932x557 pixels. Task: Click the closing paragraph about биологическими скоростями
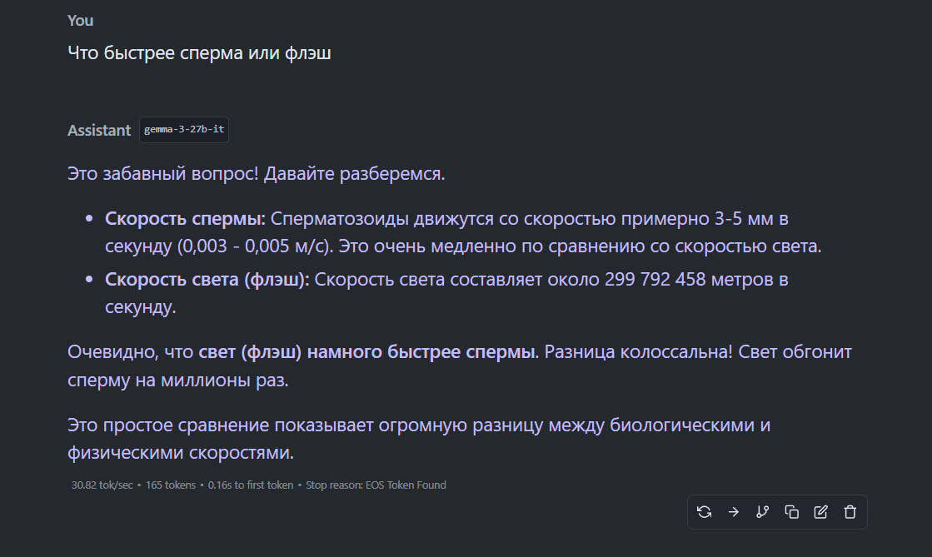tap(418, 439)
